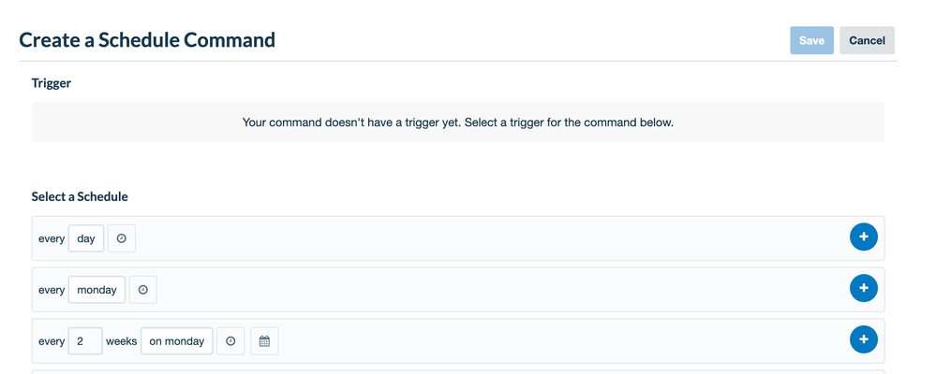Add the 'every monday' schedule with plus
Viewport: 936px width, 374px height.
click(863, 288)
